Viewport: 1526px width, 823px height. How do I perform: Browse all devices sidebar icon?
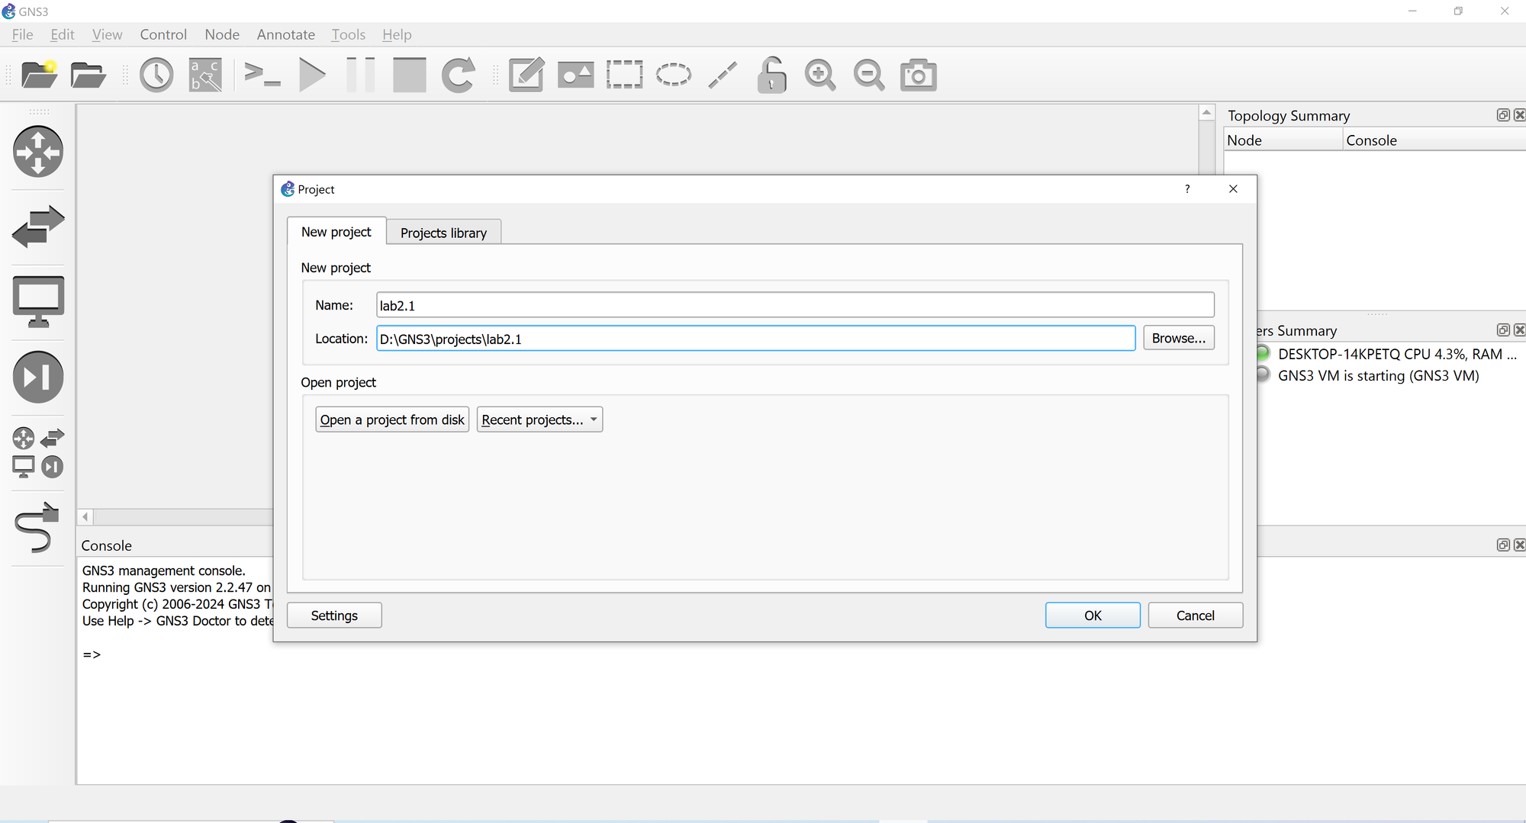(38, 452)
